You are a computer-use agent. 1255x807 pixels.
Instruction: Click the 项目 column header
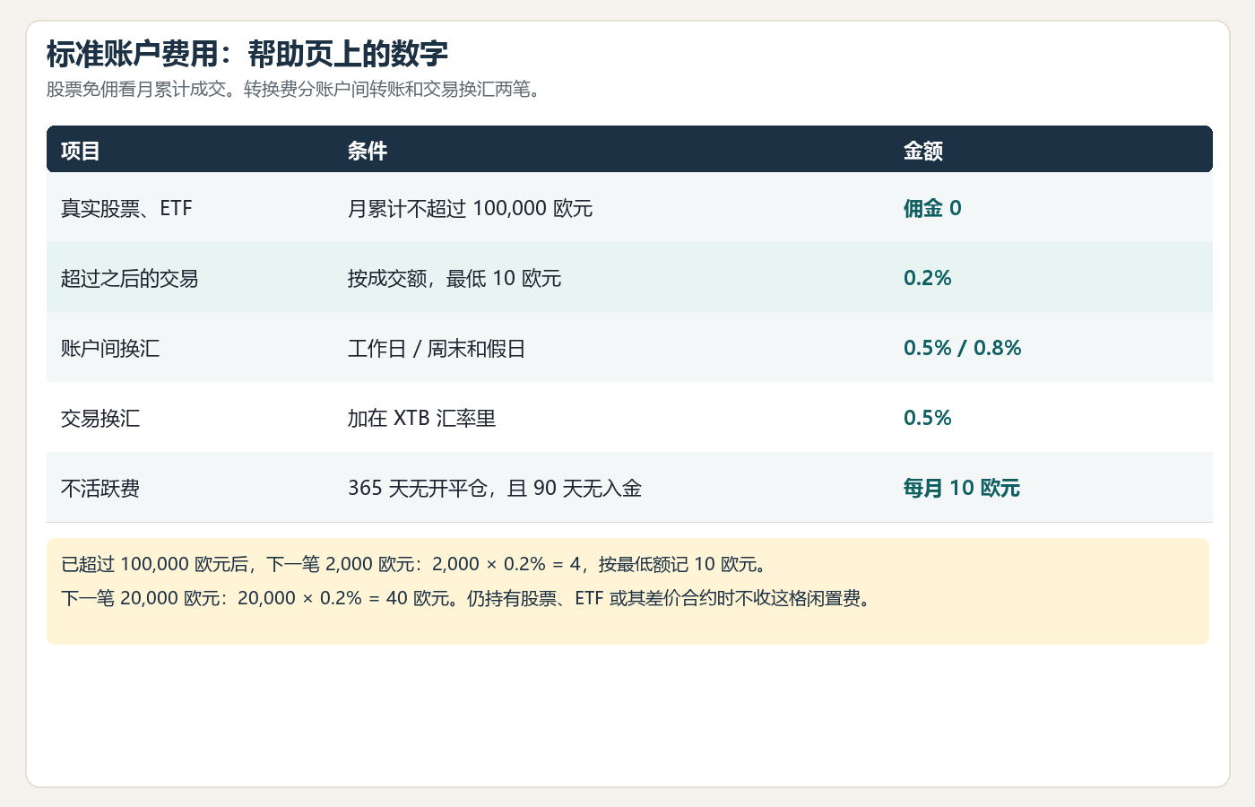coord(81,151)
